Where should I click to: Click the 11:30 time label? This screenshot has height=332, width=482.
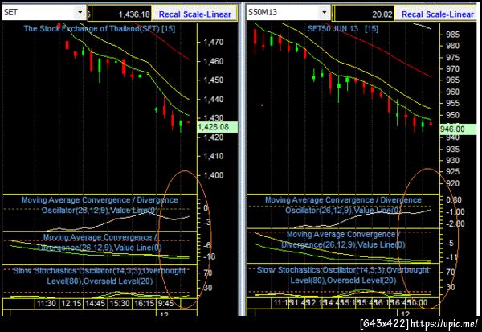46,303
